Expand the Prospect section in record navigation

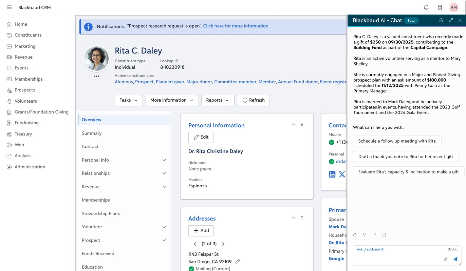[164, 241]
